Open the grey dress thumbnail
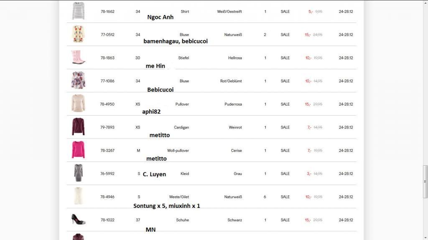 (x=78, y=173)
